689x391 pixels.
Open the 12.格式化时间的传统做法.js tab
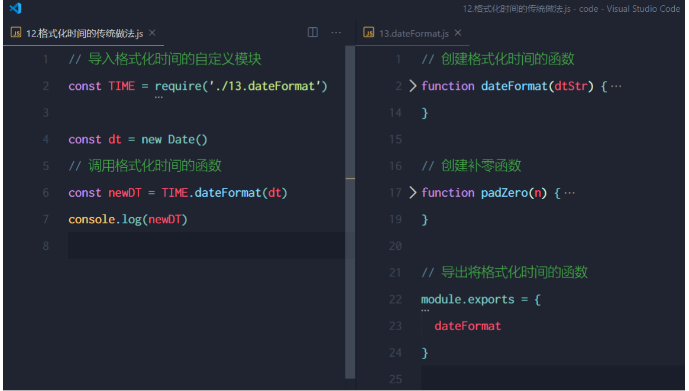(x=85, y=33)
